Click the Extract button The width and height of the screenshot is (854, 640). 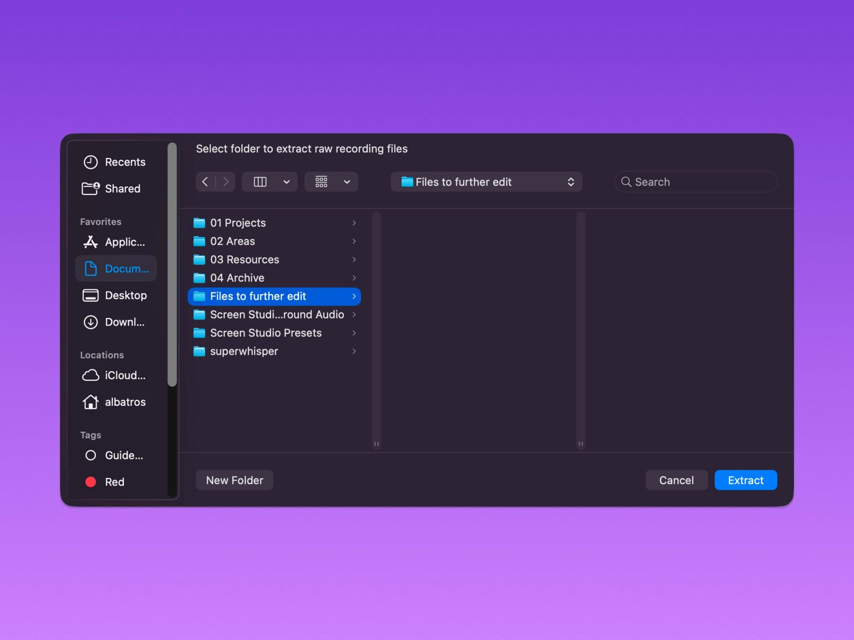point(745,480)
